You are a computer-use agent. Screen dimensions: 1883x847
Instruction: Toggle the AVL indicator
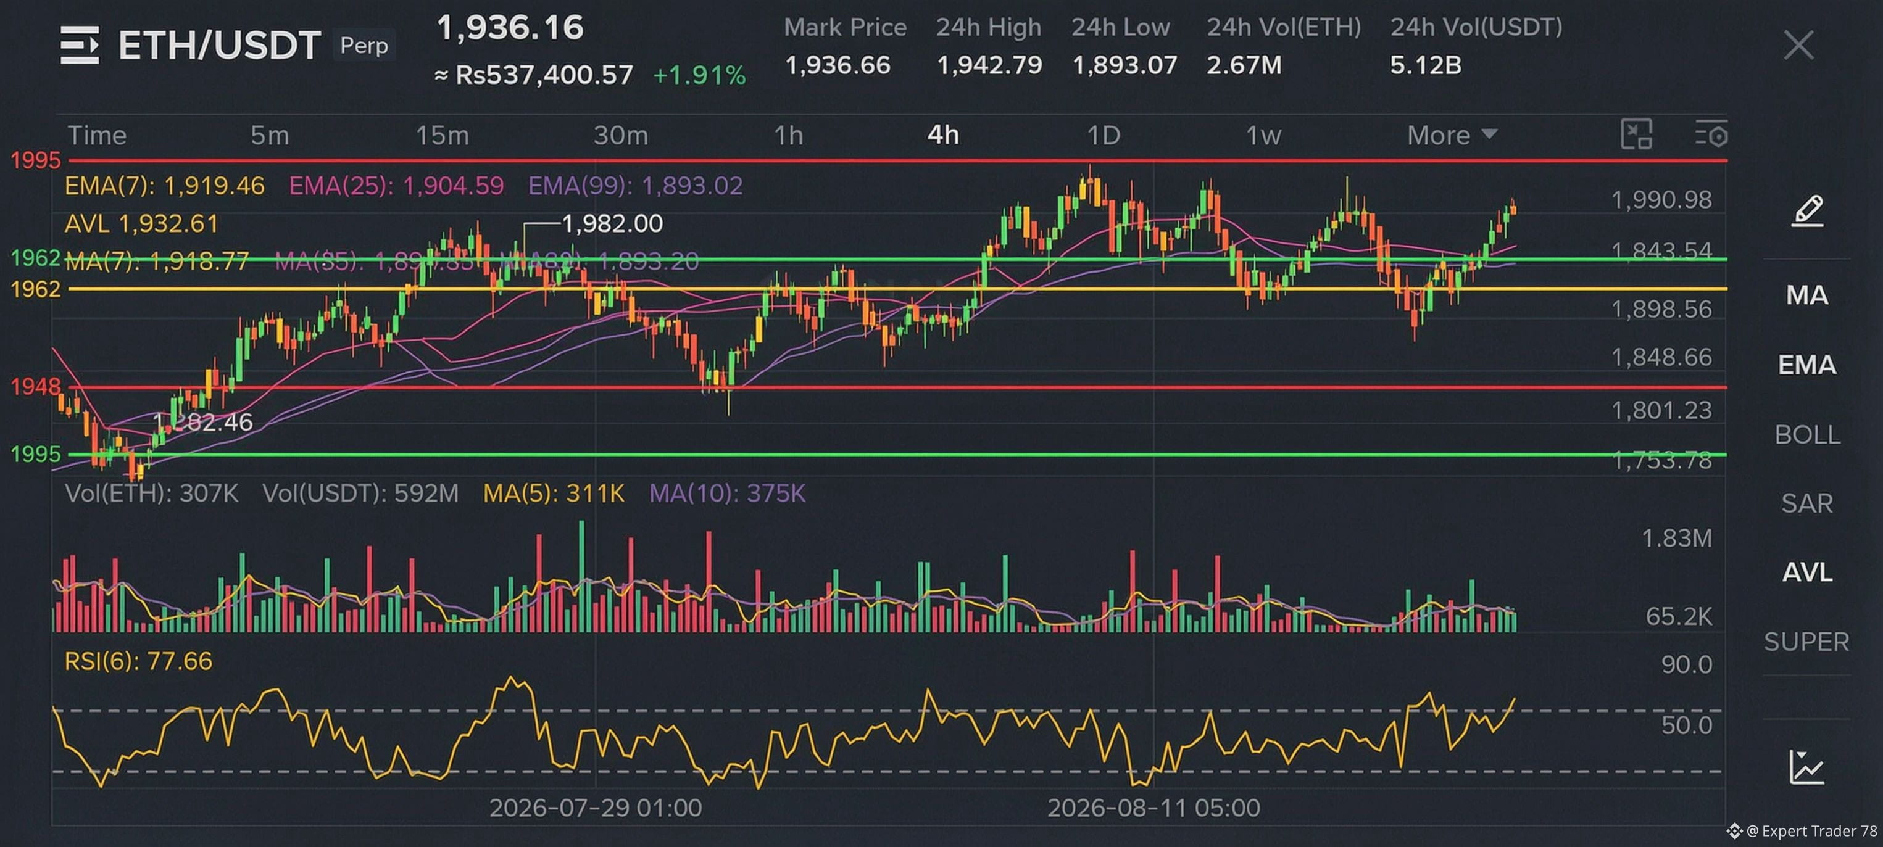1807,572
